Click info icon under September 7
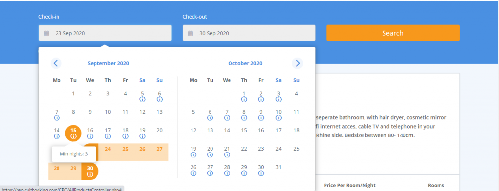Viewport: 499px width, 191px height. click(x=57, y=118)
